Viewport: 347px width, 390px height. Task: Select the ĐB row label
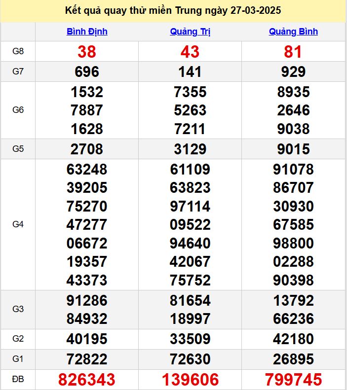click(x=18, y=379)
